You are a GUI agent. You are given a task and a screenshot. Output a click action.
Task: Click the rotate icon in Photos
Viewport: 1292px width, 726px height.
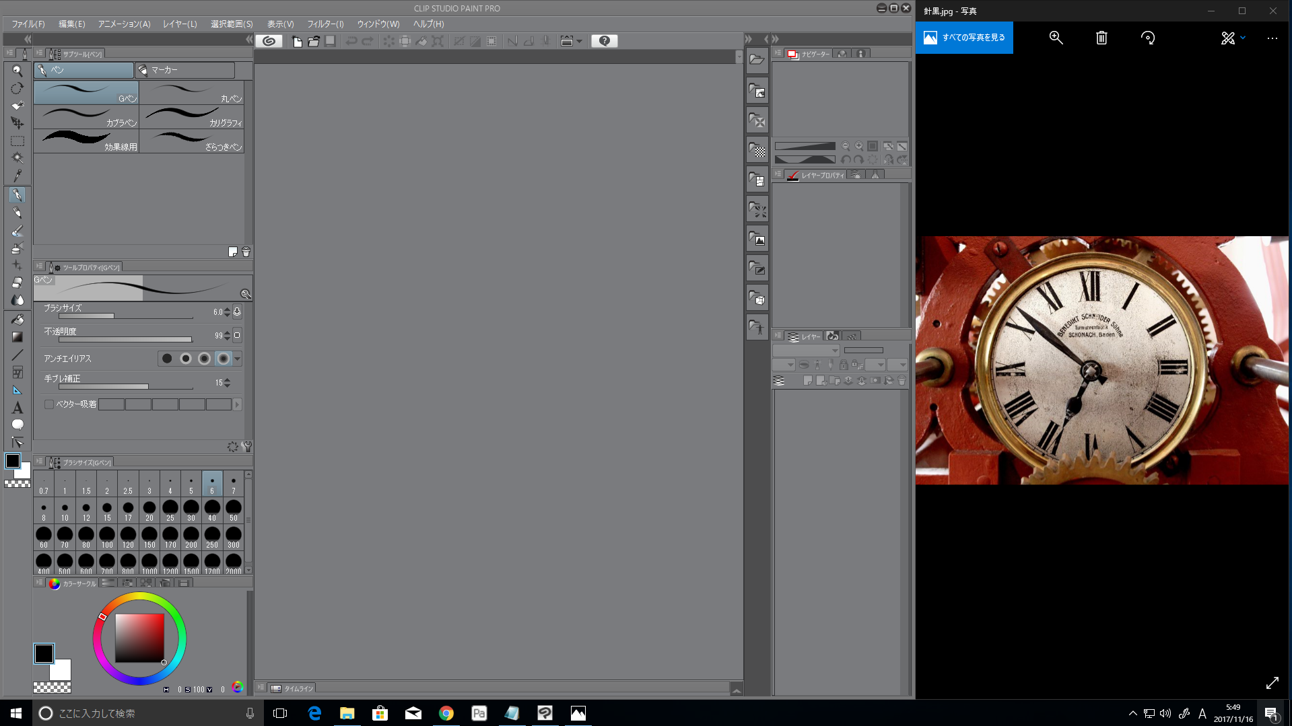pos(1148,38)
